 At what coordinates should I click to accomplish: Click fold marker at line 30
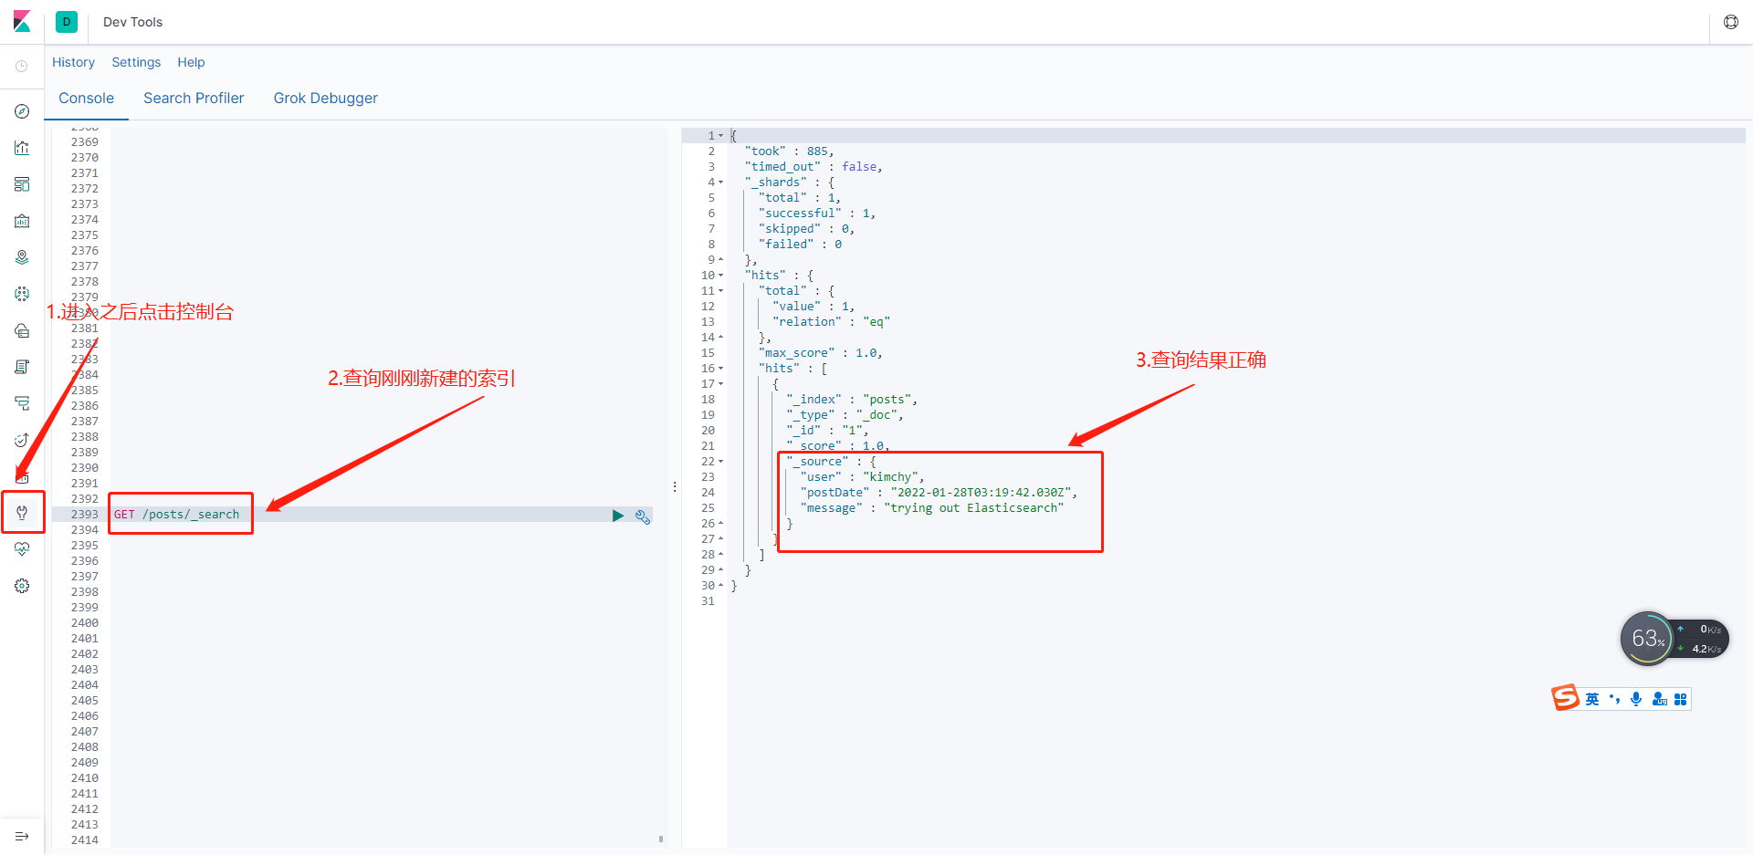(x=720, y=585)
